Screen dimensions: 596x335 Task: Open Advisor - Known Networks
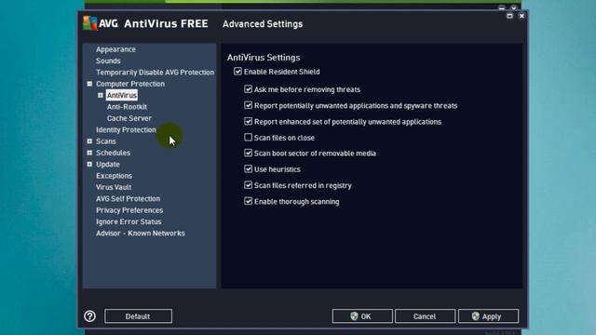pyautogui.click(x=141, y=234)
